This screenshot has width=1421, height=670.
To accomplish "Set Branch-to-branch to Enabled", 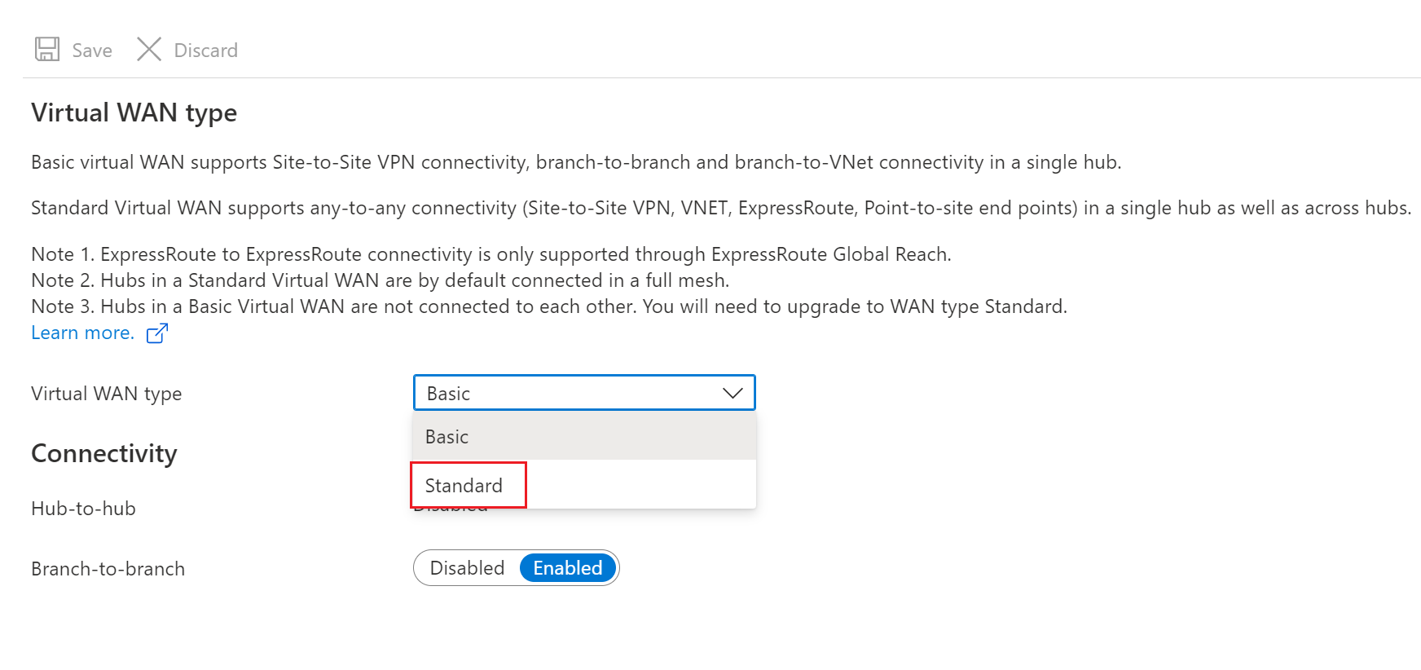I will [x=568, y=568].
